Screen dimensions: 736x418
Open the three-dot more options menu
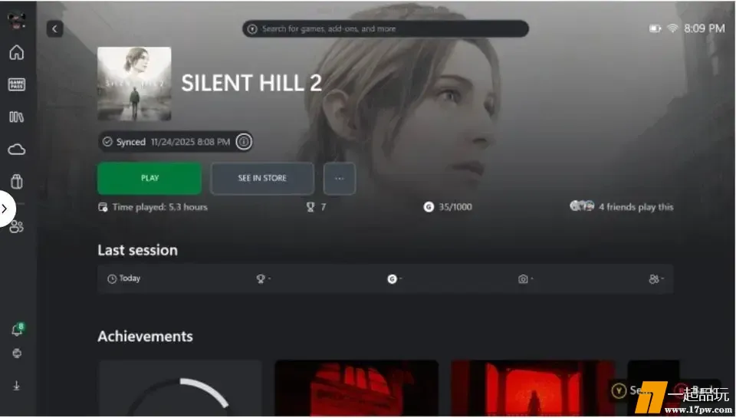coord(340,179)
